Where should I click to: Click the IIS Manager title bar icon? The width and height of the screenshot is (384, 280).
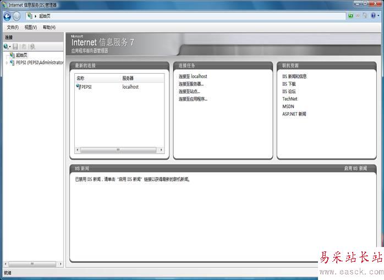[x=4, y=5]
